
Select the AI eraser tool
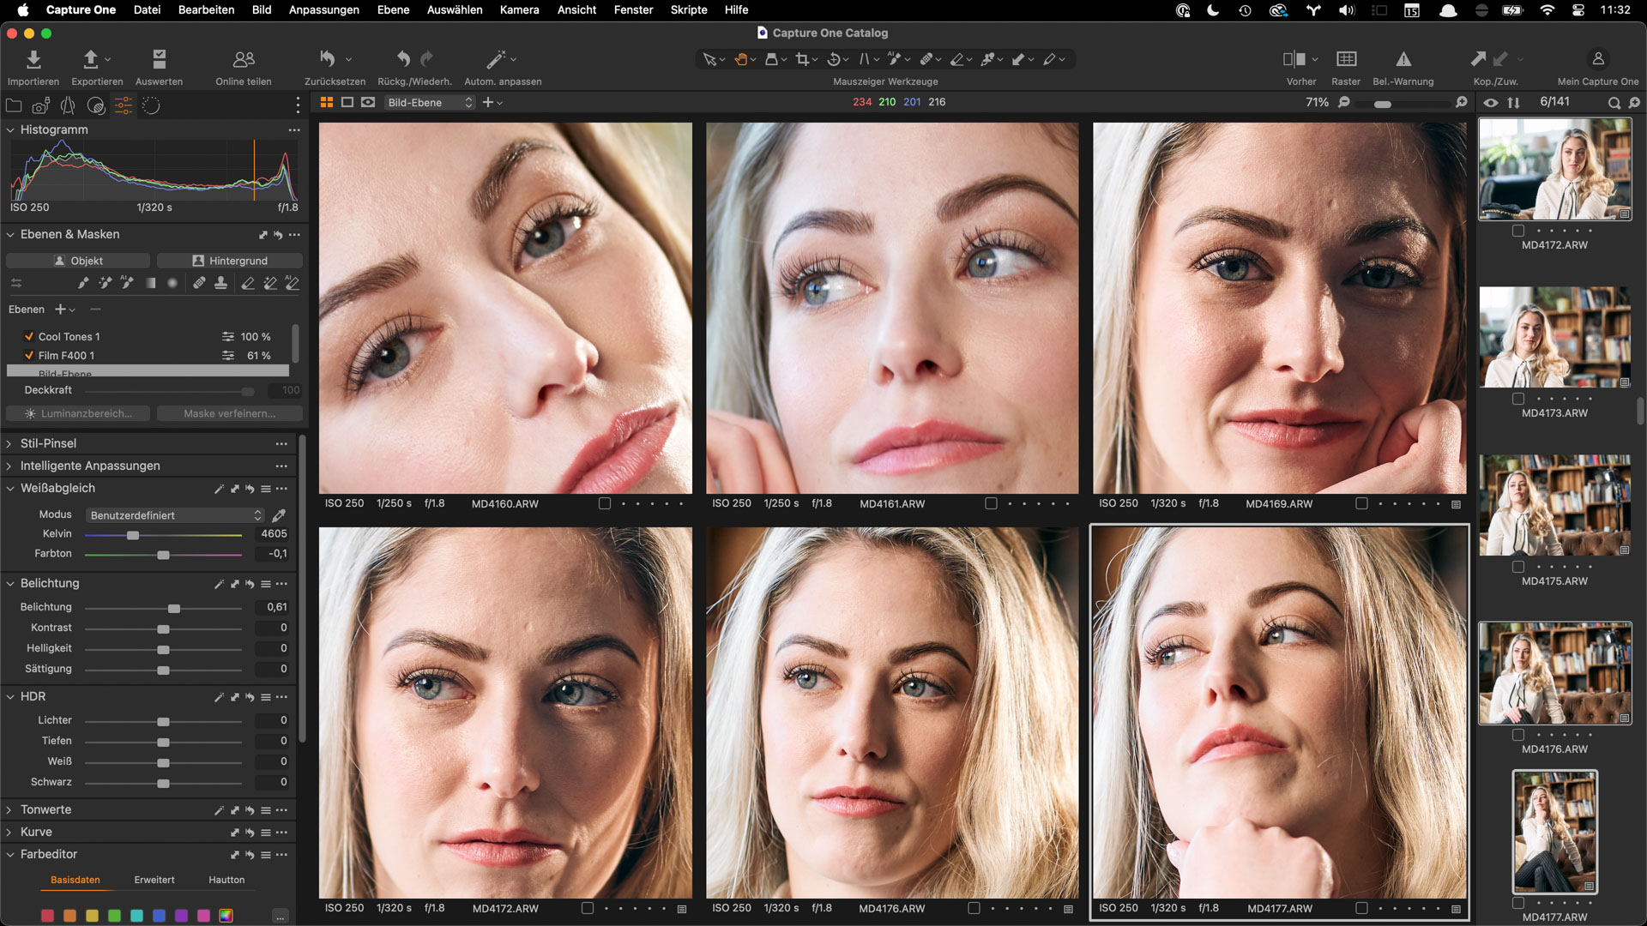click(293, 283)
